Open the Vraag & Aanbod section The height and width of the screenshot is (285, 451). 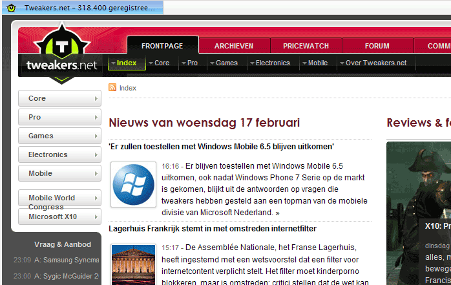tap(63, 244)
